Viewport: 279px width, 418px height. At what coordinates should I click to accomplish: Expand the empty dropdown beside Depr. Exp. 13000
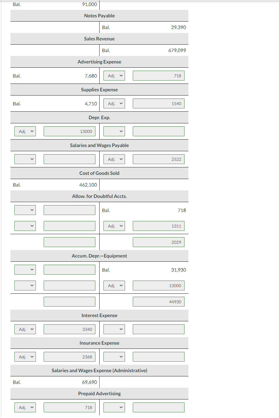[114, 131]
